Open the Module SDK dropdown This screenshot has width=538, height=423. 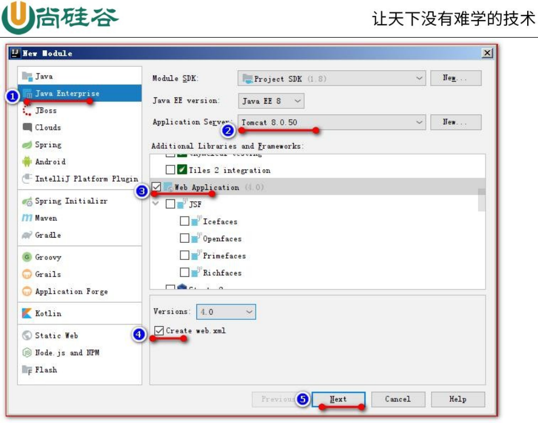(331, 78)
